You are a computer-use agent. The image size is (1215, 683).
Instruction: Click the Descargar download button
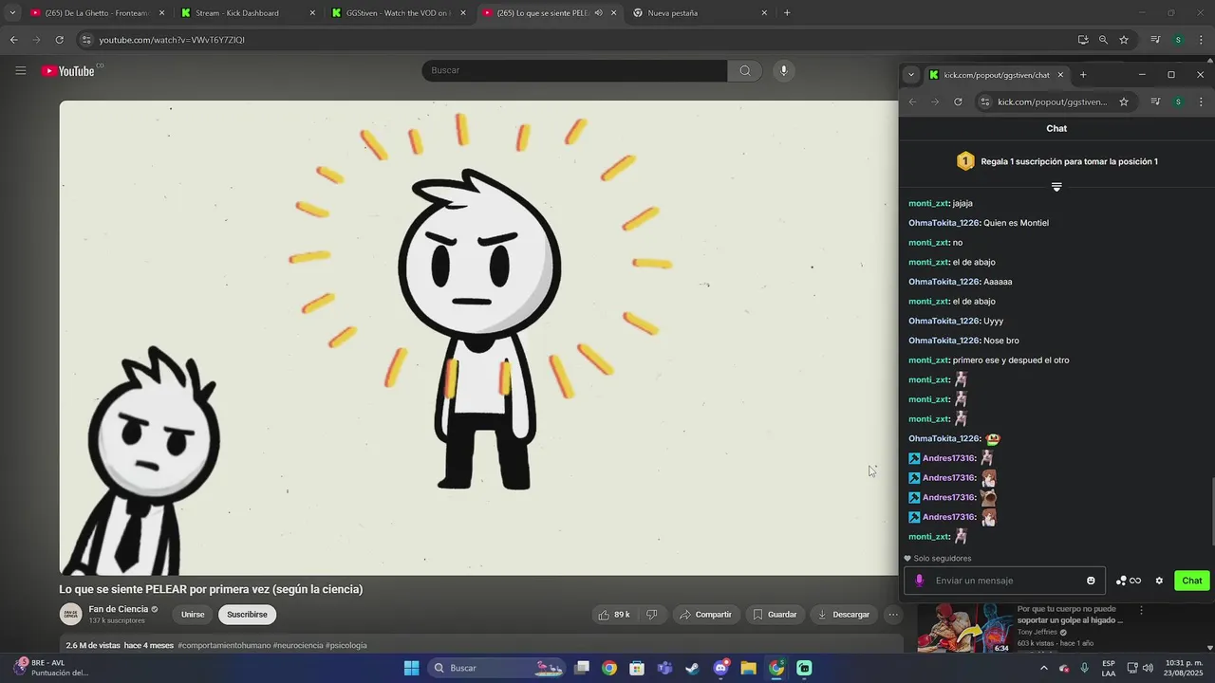(843, 615)
